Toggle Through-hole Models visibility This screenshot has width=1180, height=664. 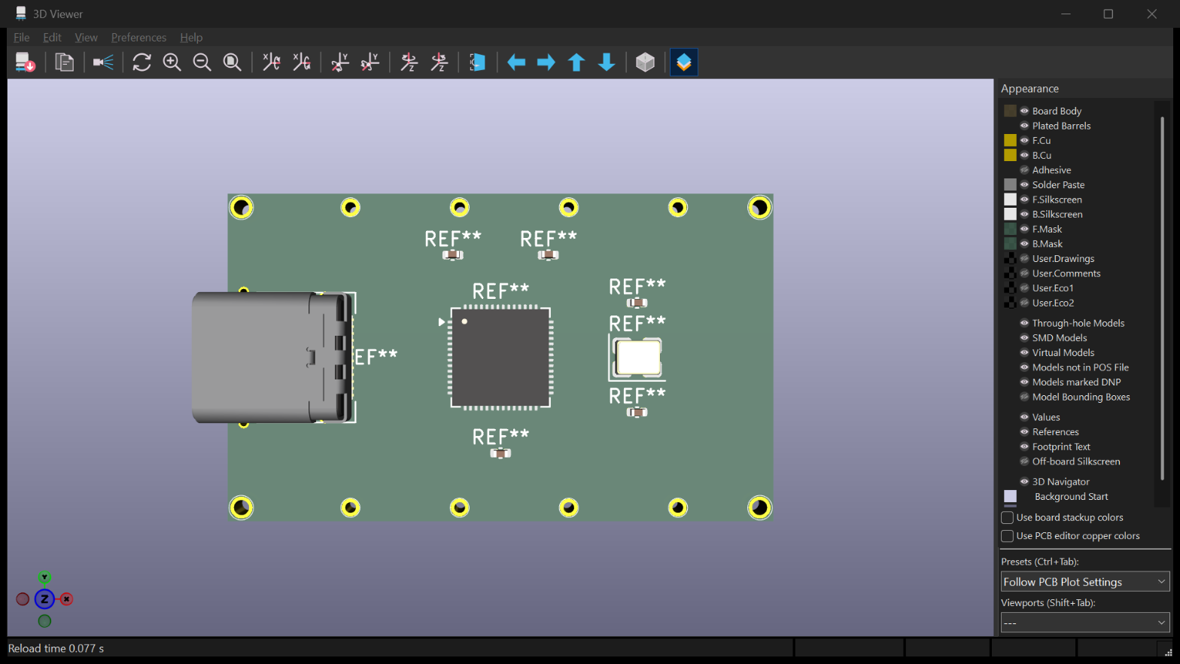click(1024, 323)
